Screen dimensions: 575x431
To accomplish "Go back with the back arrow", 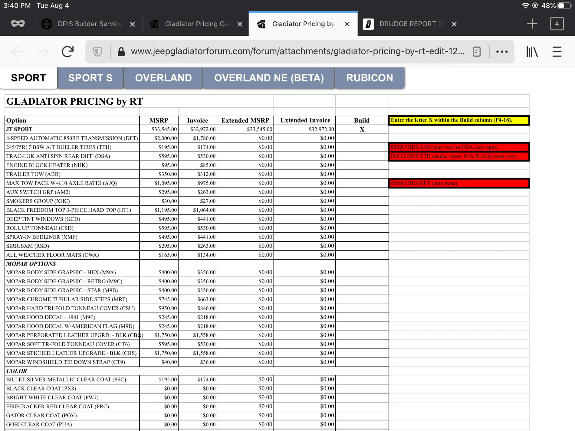I will pos(18,52).
